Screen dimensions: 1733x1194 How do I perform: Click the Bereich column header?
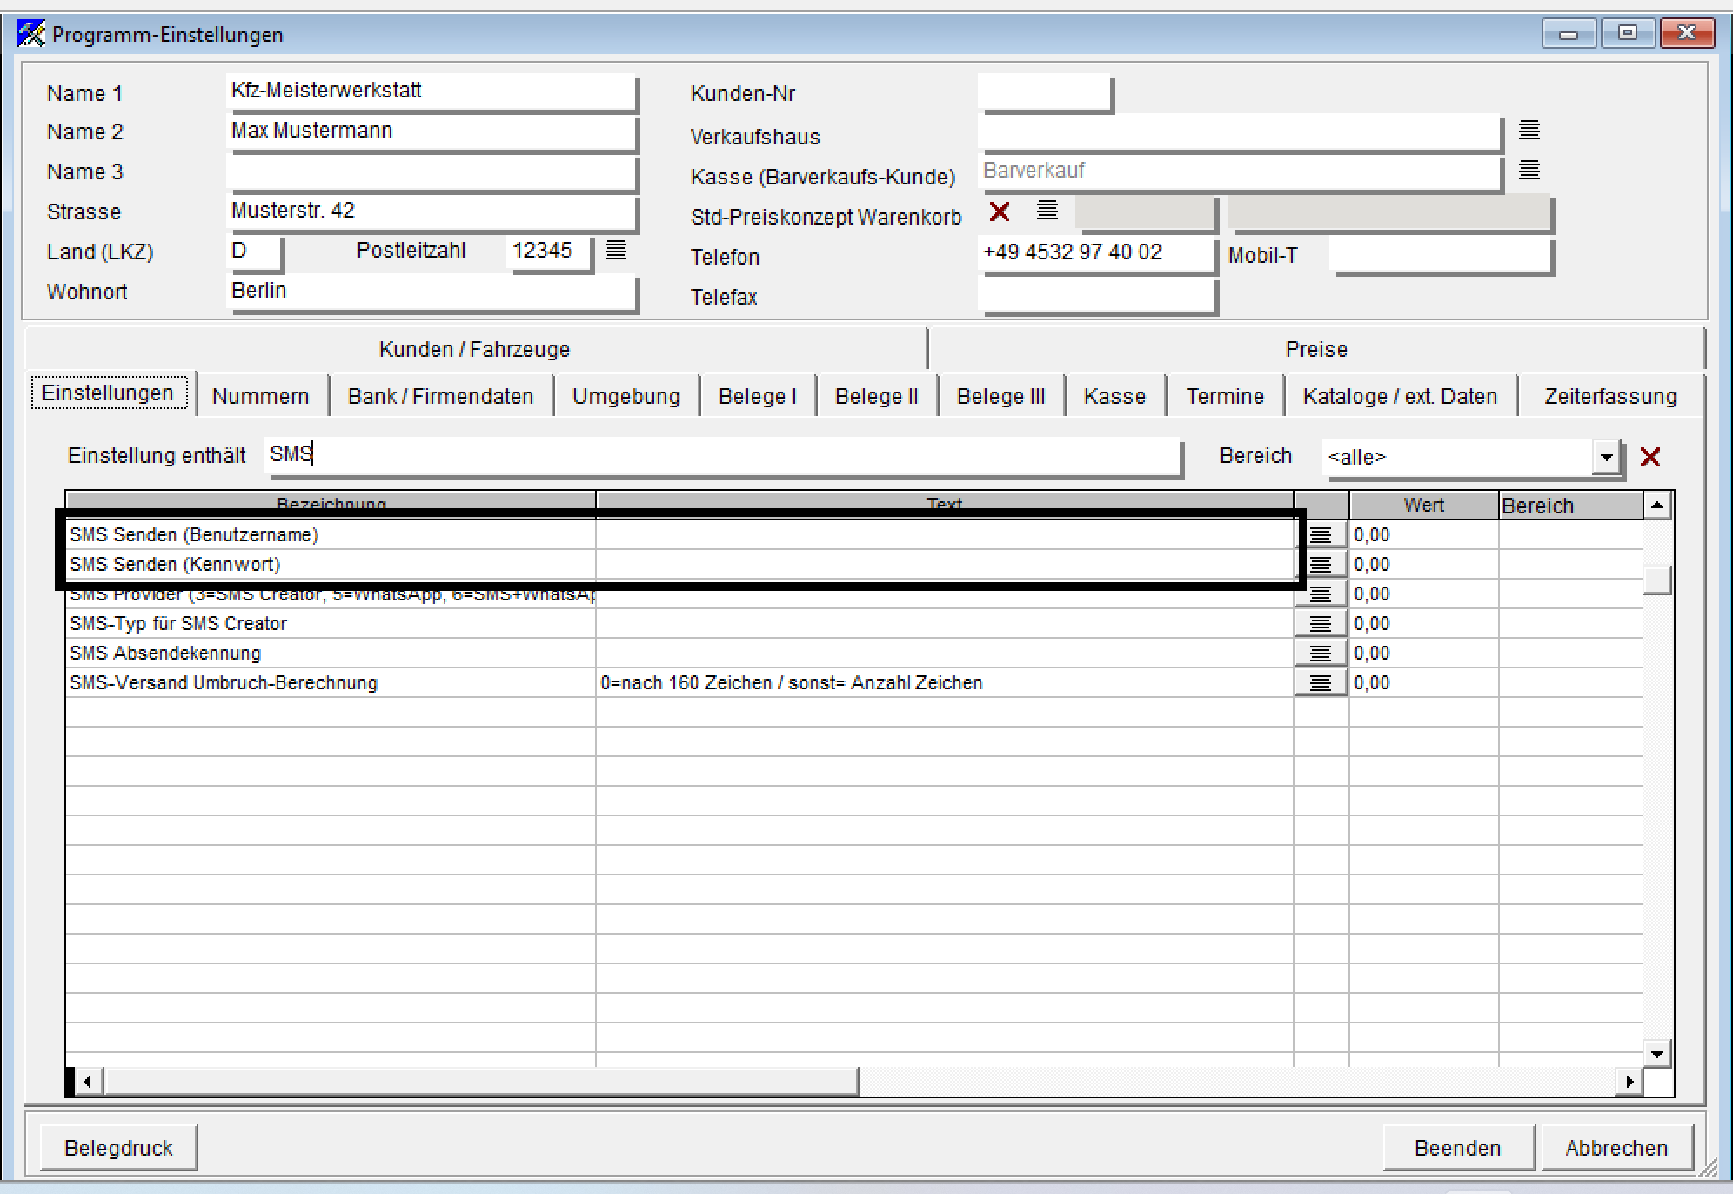point(1571,506)
